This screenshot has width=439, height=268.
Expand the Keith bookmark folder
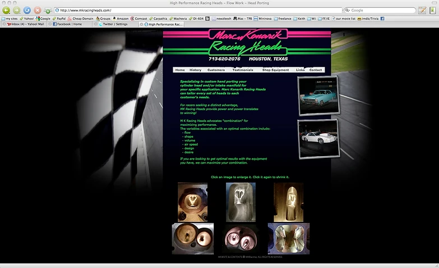[299, 19]
